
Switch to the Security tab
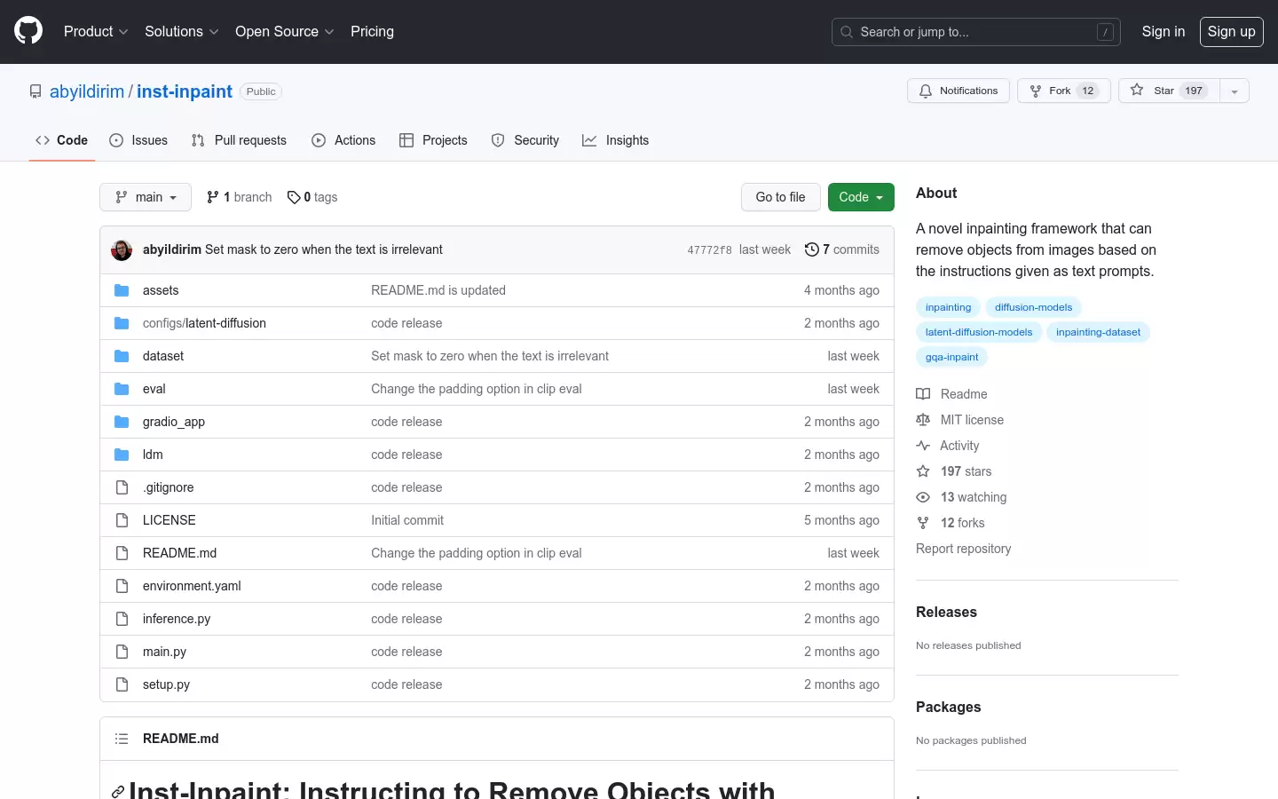click(x=525, y=140)
